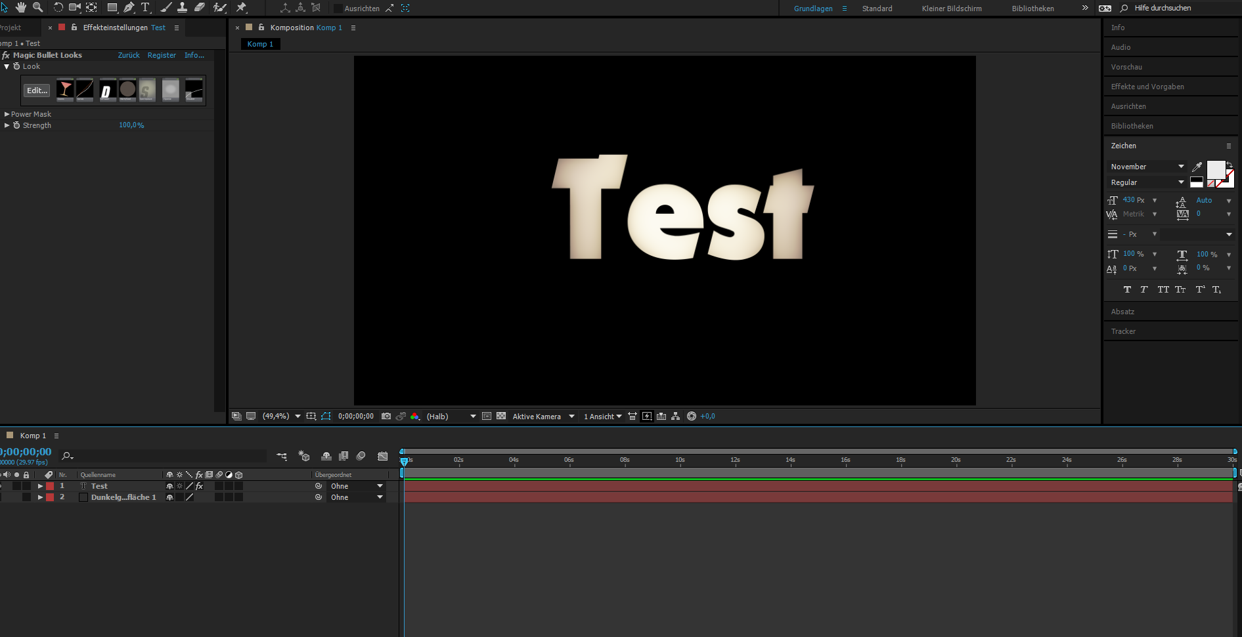Viewport: 1242px width, 637px height.
Task: Toggle the lock on Komposition panel
Action: [261, 28]
